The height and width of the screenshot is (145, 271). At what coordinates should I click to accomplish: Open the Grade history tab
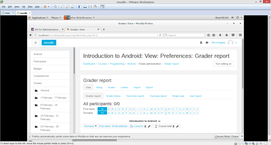pos(113,96)
